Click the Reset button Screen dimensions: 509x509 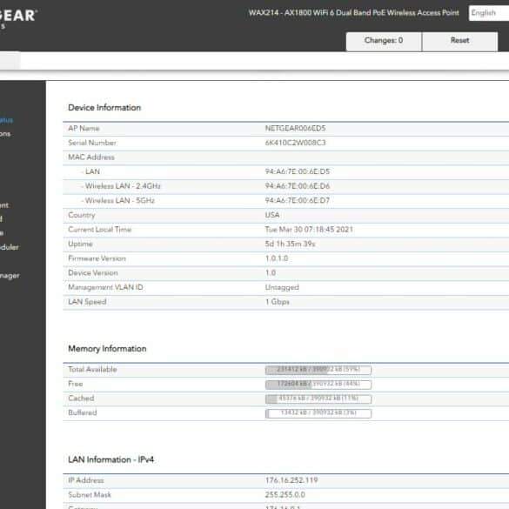(459, 41)
